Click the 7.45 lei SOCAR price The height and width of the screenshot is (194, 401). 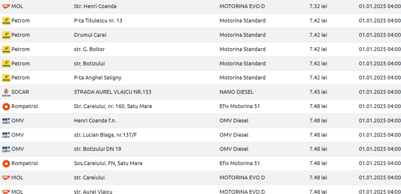click(x=318, y=92)
